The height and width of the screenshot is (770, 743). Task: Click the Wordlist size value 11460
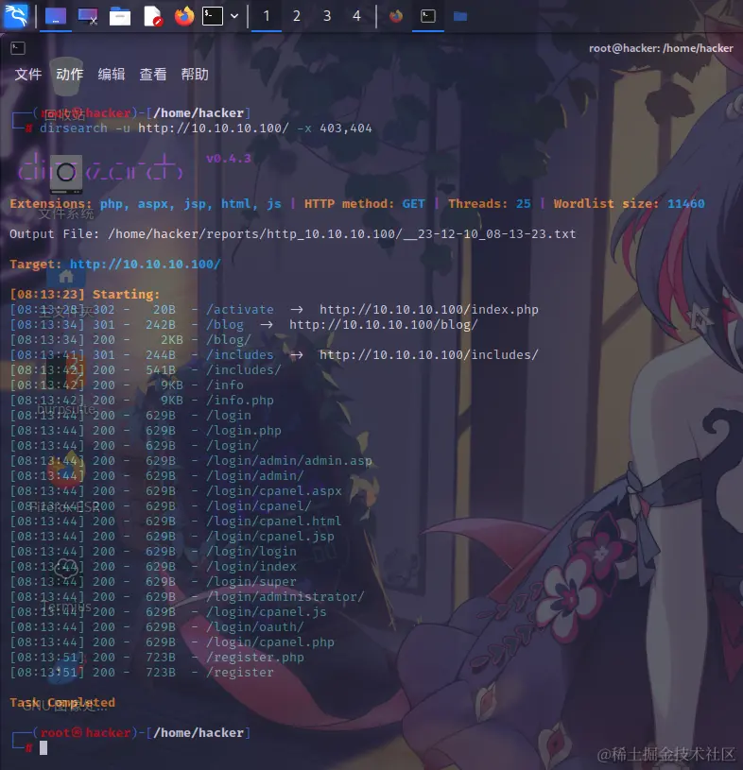685,203
